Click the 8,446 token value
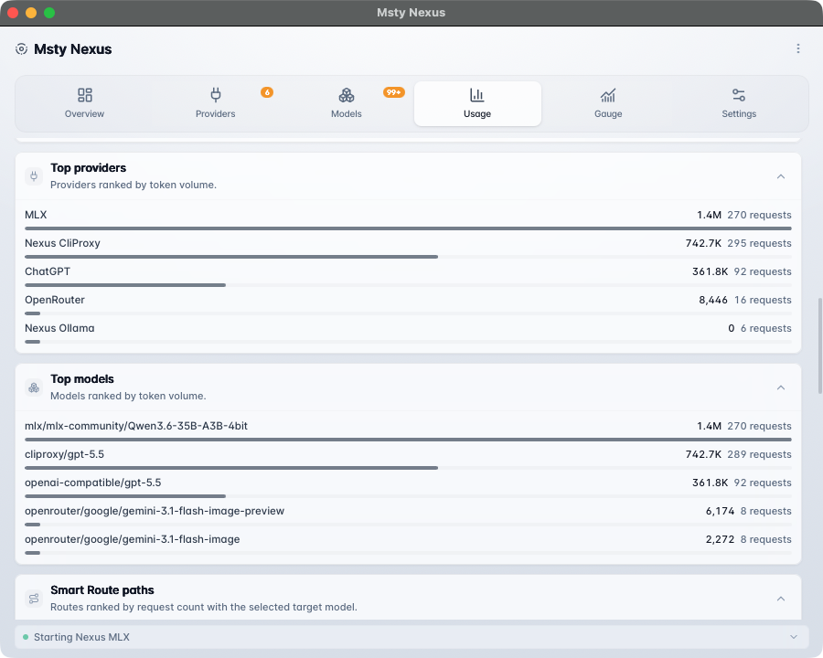Image resolution: width=823 pixels, height=658 pixels. (x=712, y=300)
